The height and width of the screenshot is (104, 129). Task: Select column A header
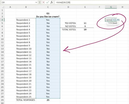pos(10,7)
